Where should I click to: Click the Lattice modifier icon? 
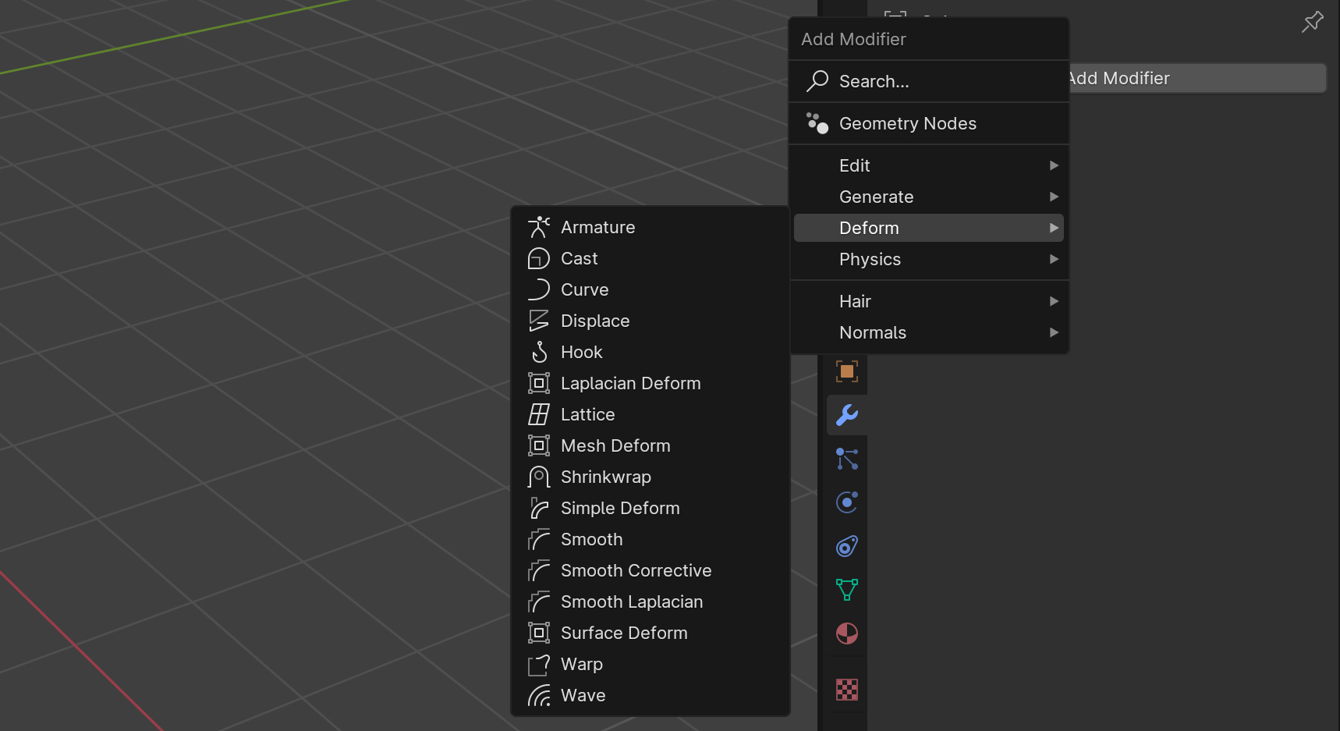(x=539, y=414)
